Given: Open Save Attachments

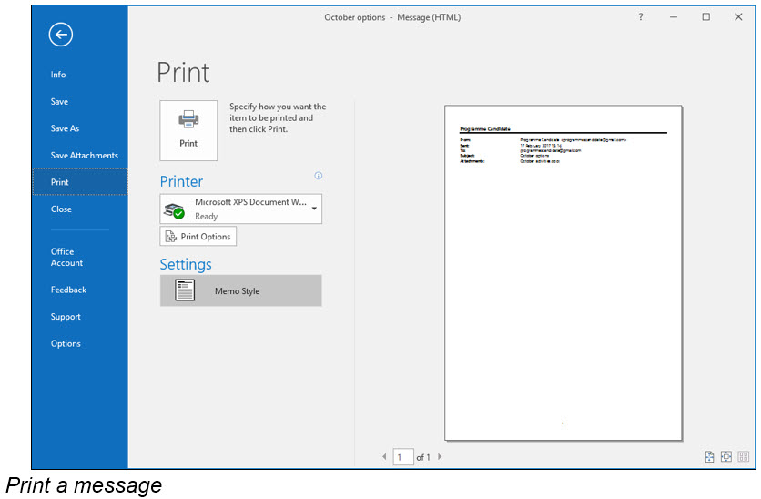Looking at the screenshot, I should pyautogui.click(x=84, y=156).
